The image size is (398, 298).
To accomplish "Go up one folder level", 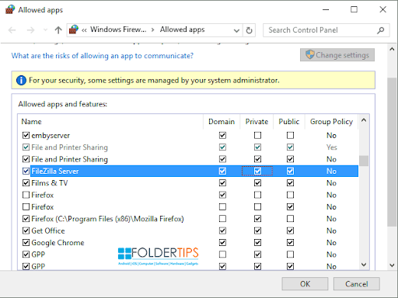I will 58,30.
